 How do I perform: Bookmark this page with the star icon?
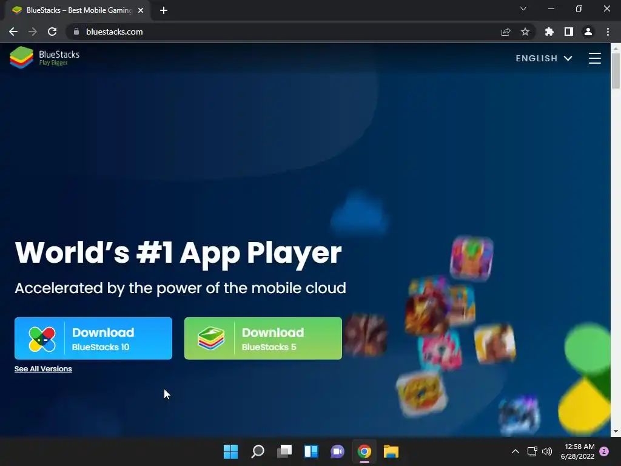(525, 32)
